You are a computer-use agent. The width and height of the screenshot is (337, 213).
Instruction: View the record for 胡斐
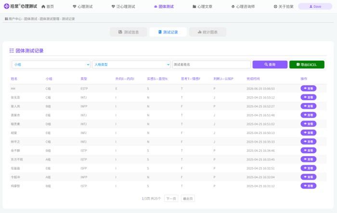click(309, 133)
